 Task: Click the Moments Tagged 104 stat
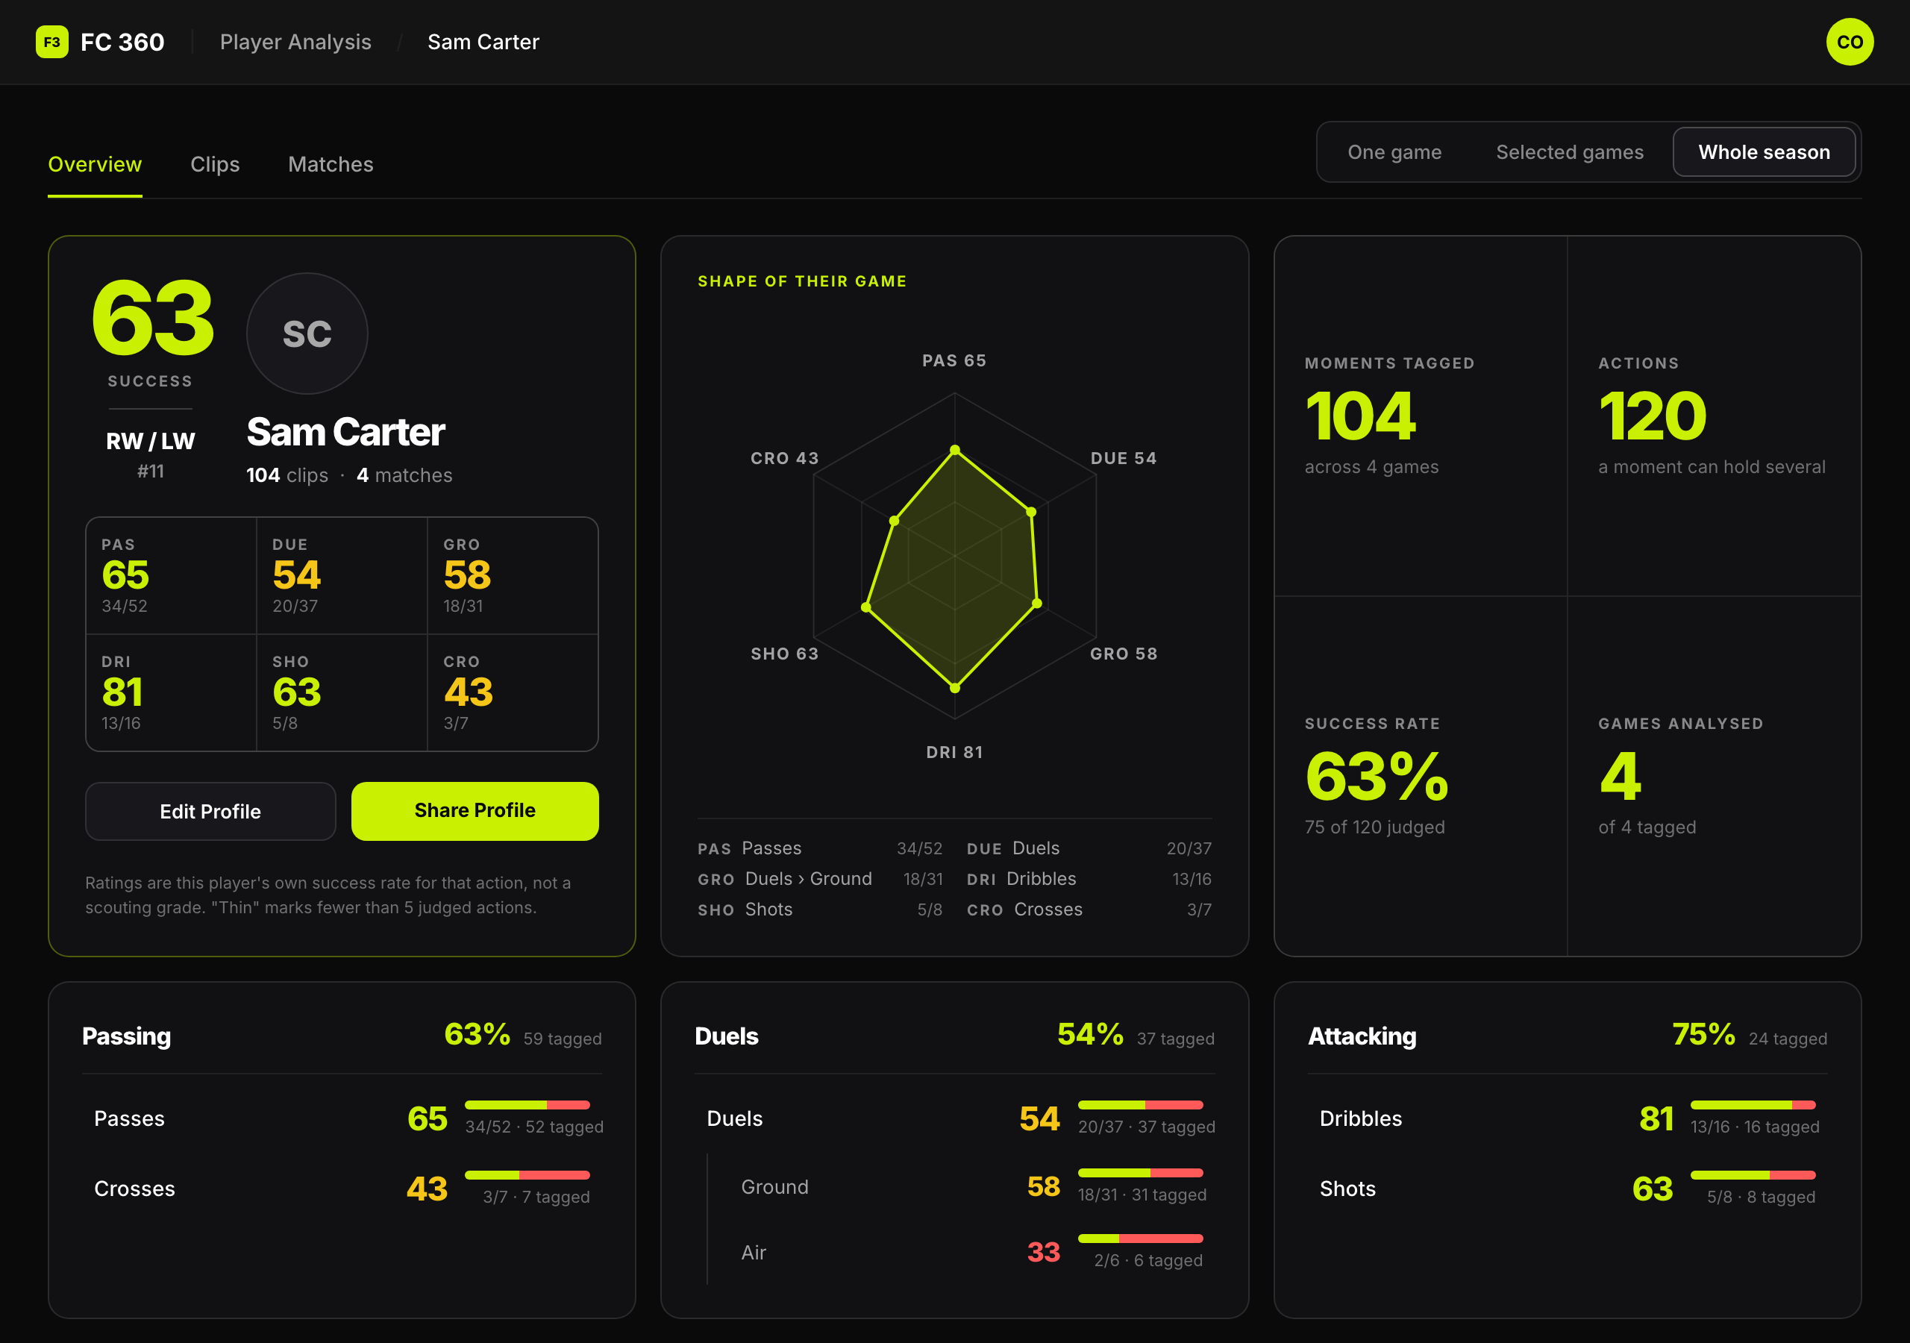pos(1421,416)
